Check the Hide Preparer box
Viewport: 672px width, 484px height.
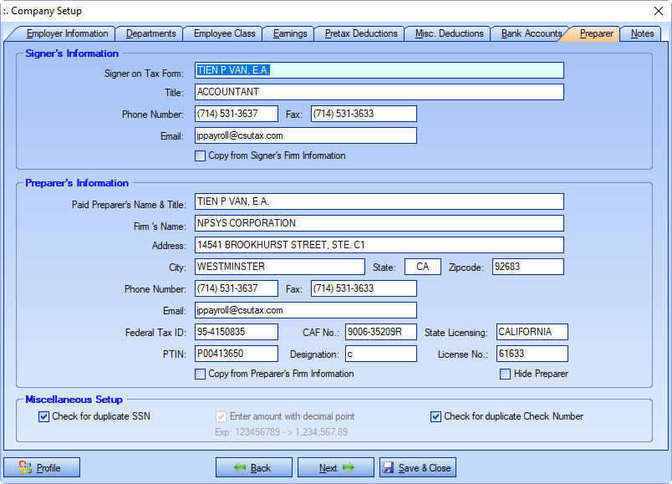[505, 374]
